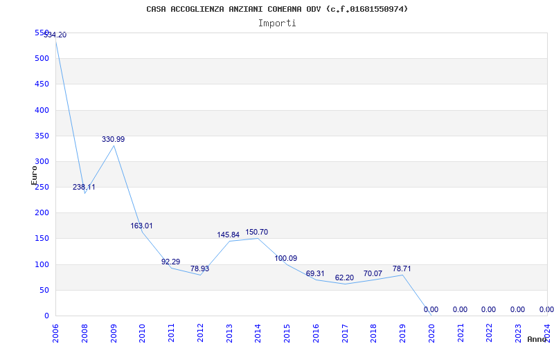The image size is (554, 346).
Task: Click the Euro axis label
Action: [34, 176]
